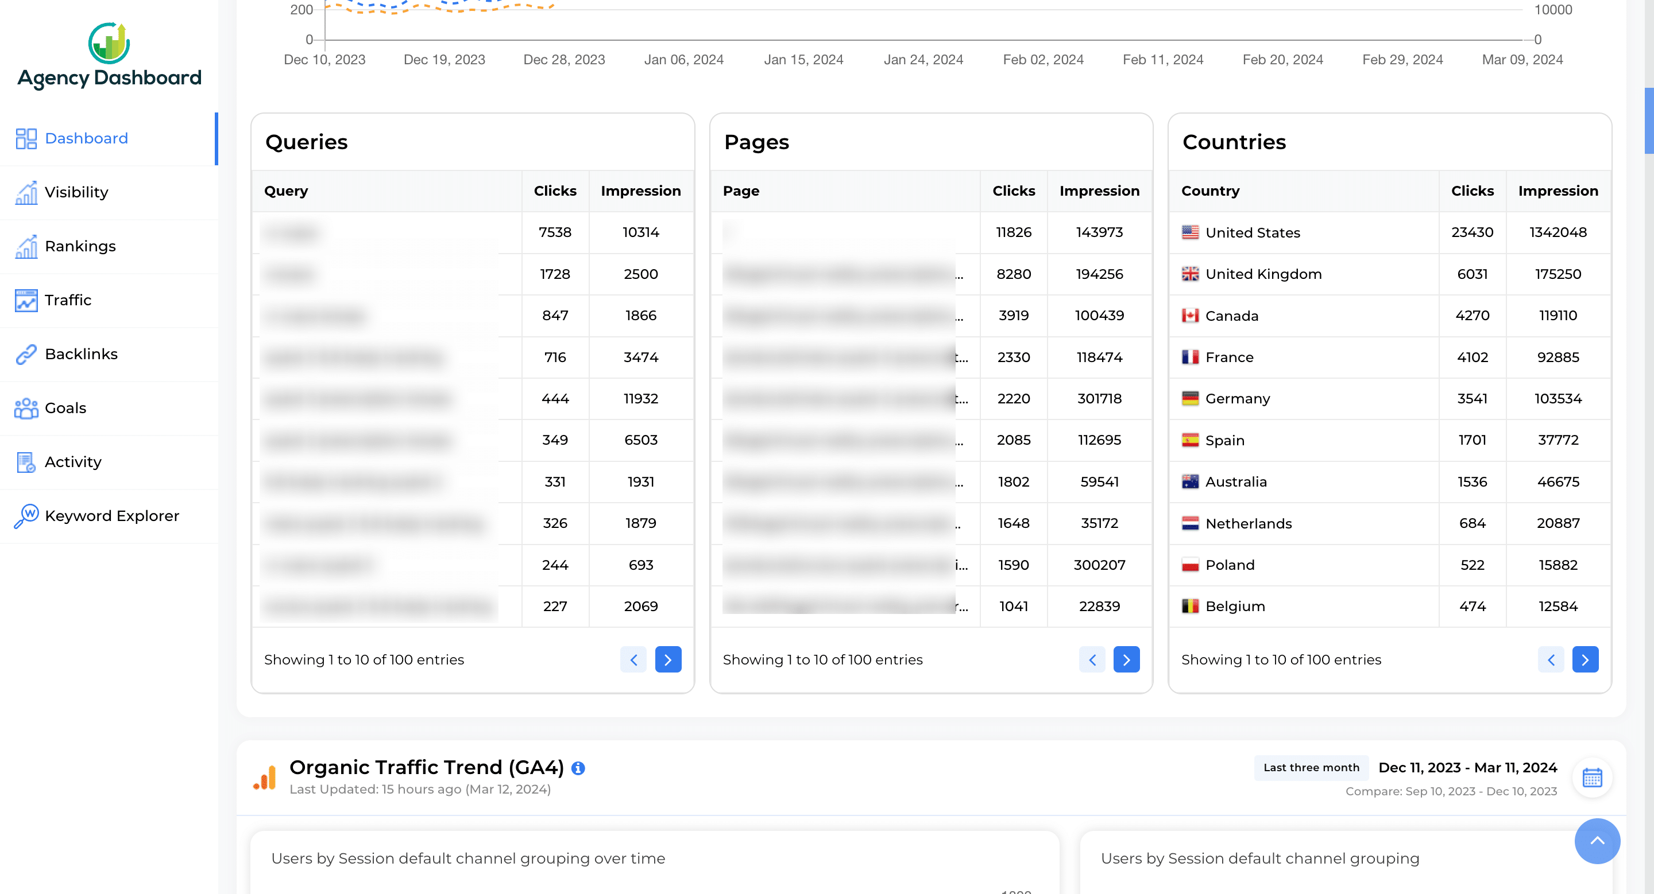Click the scroll-to-top round arrow button

click(x=1597, y=841)
